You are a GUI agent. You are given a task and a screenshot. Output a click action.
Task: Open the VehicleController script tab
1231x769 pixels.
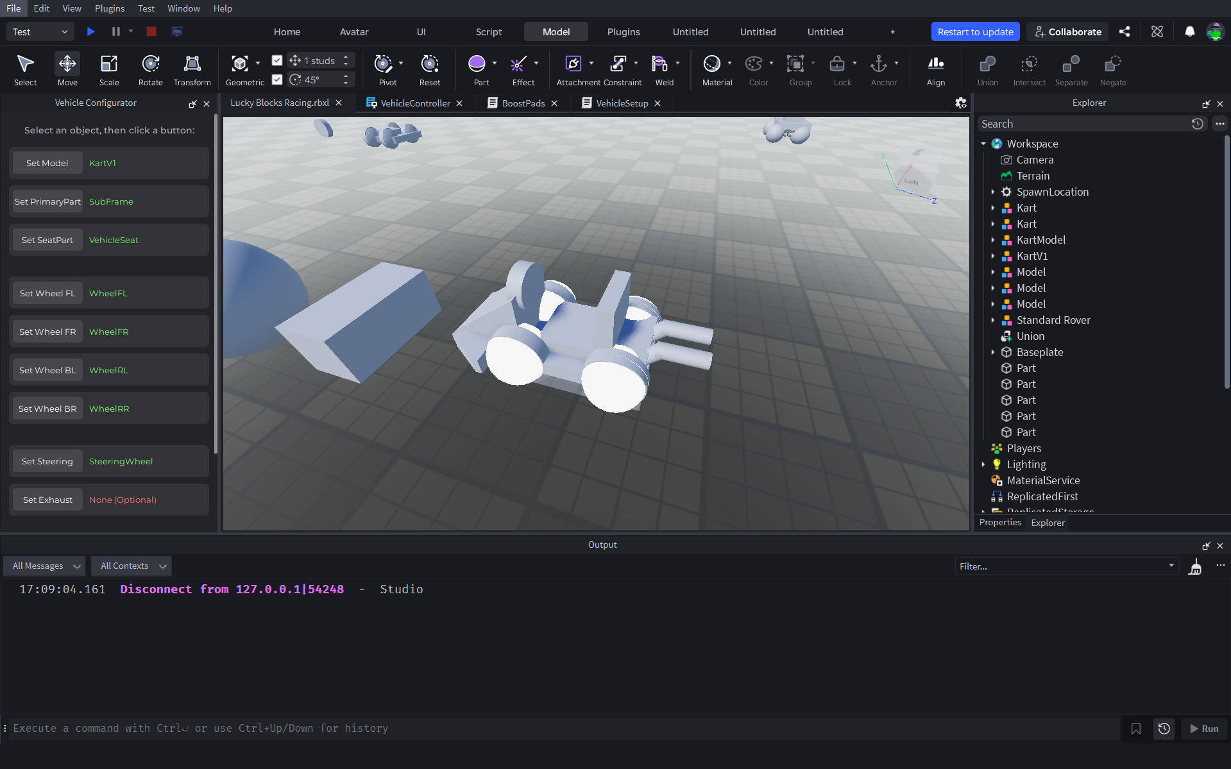(x=414, y=103)
